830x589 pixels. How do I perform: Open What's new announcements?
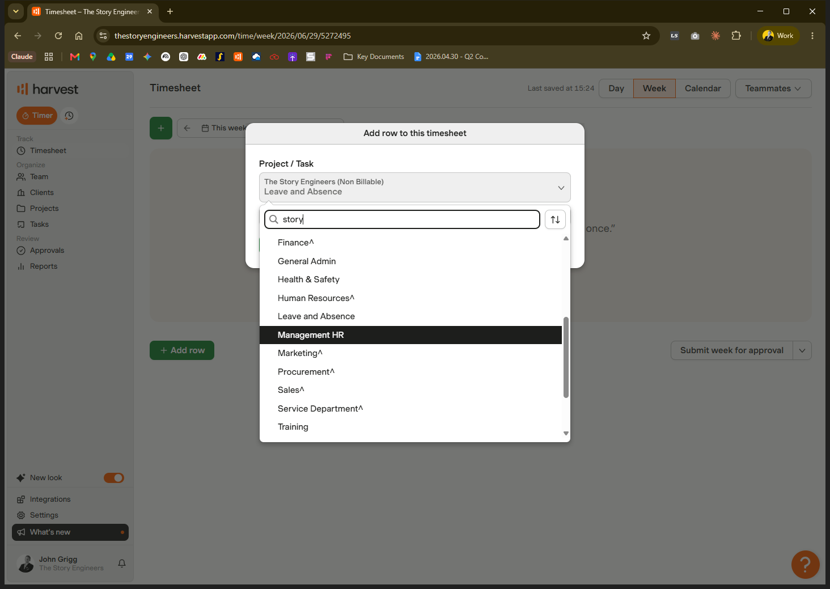pyautogui.click(x=70, y=532)
